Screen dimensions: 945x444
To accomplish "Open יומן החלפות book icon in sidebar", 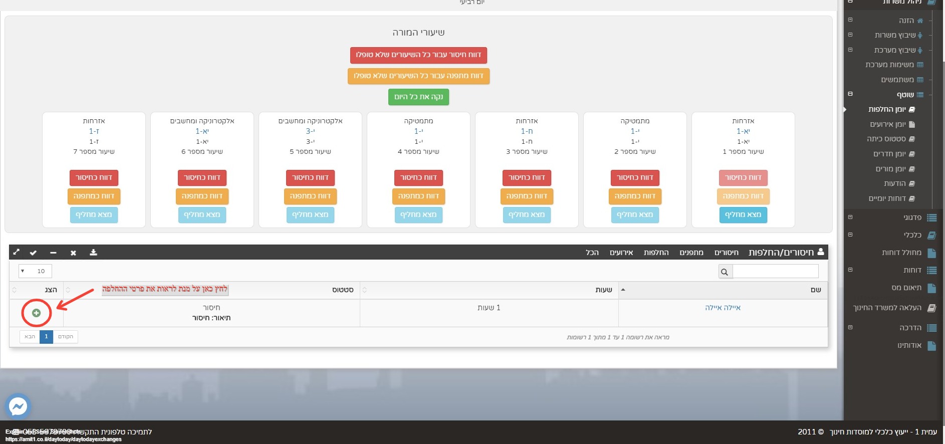I will (912, 109).
